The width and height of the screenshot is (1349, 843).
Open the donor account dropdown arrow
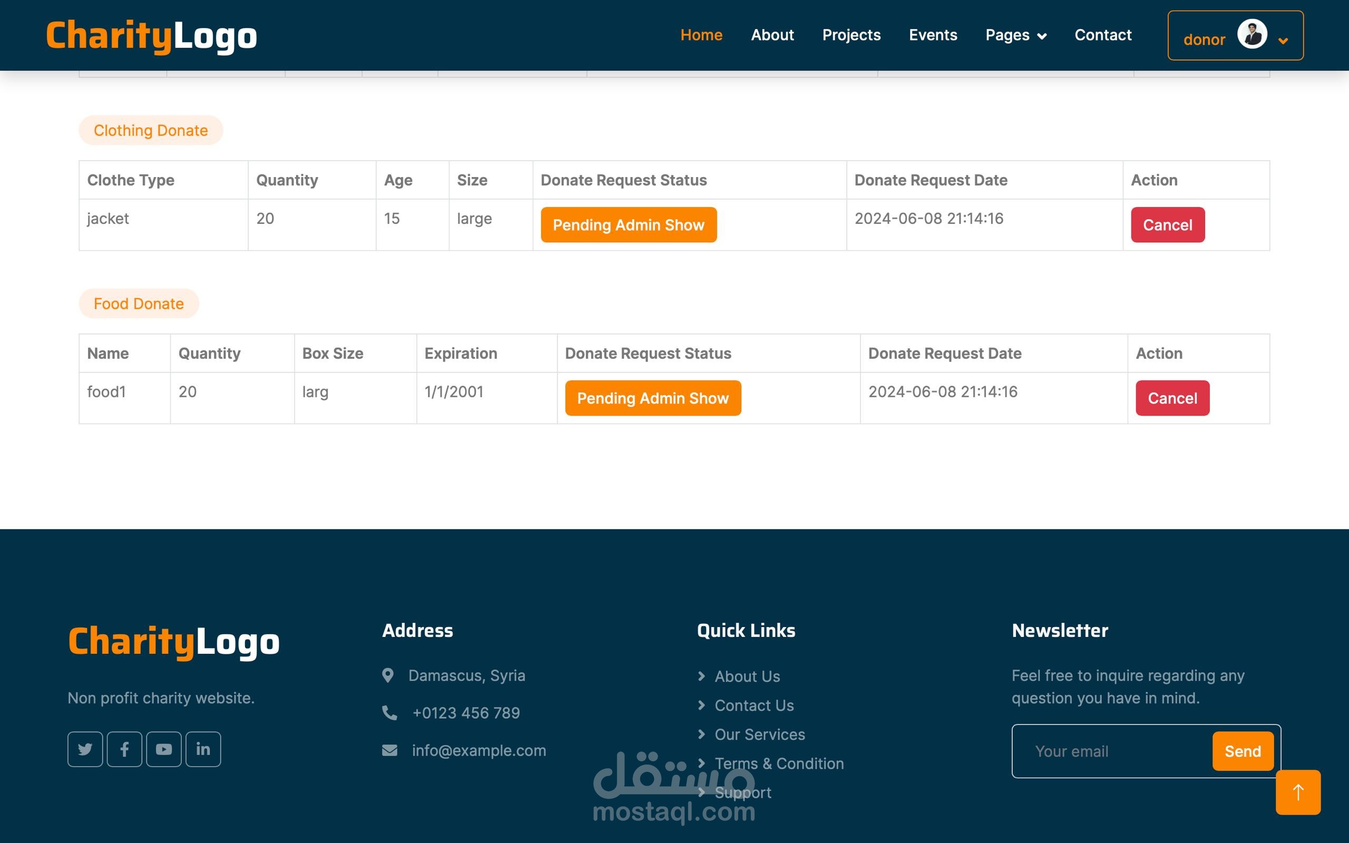(x=1283, y=41)
